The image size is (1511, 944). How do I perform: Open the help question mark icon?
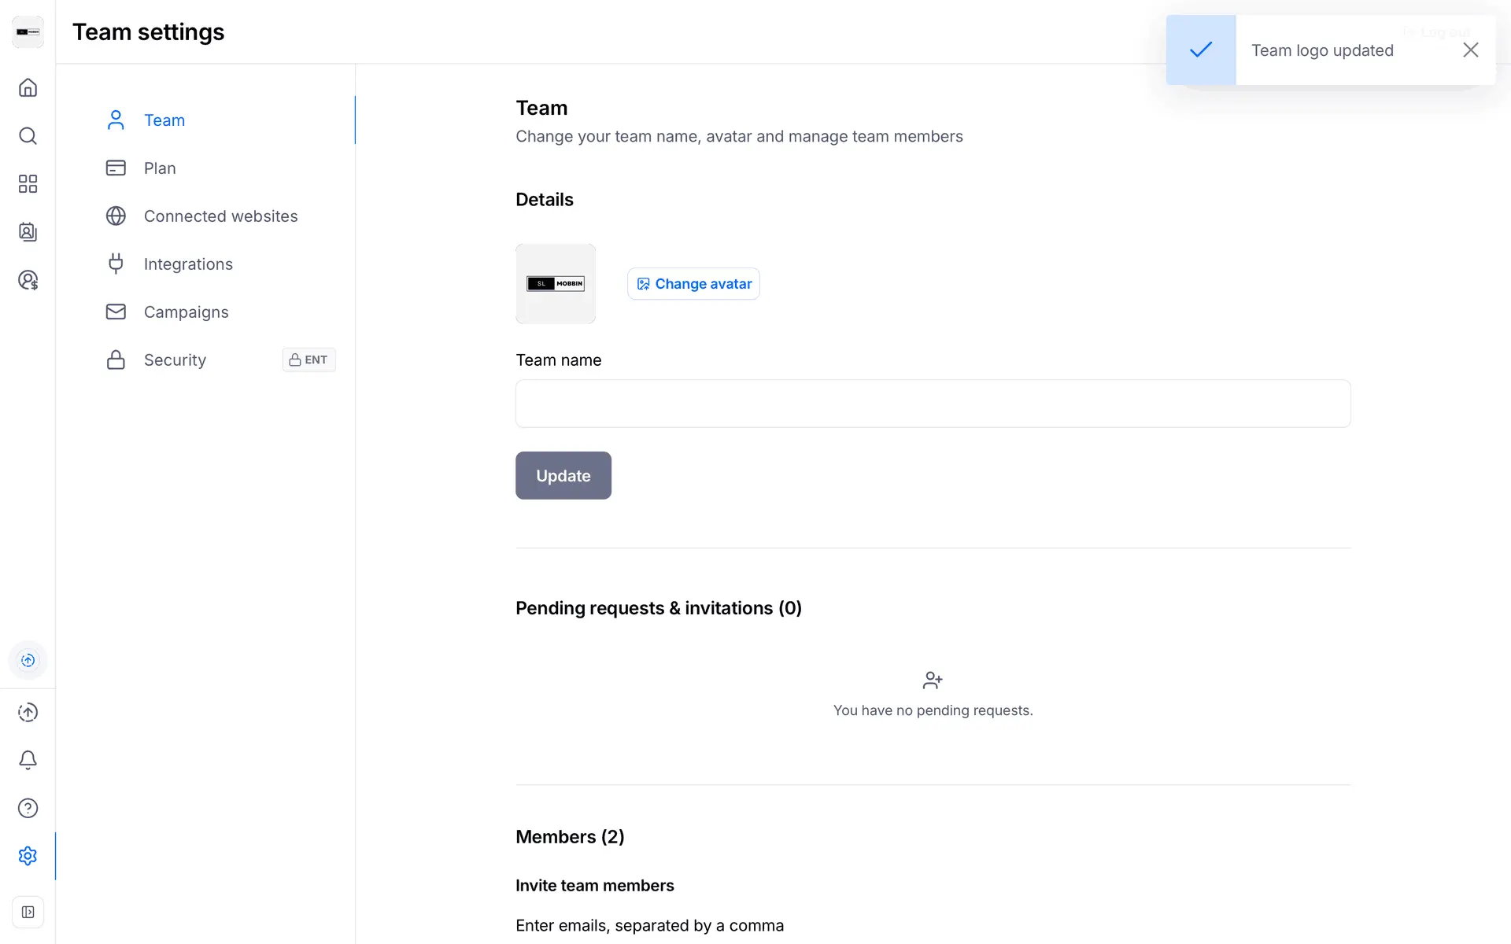(x=28, y=808)
